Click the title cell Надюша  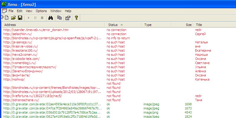(201, 55)
